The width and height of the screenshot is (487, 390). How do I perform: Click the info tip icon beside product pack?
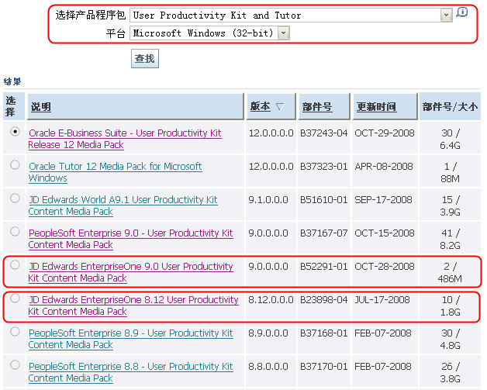[x=462, y=12]
